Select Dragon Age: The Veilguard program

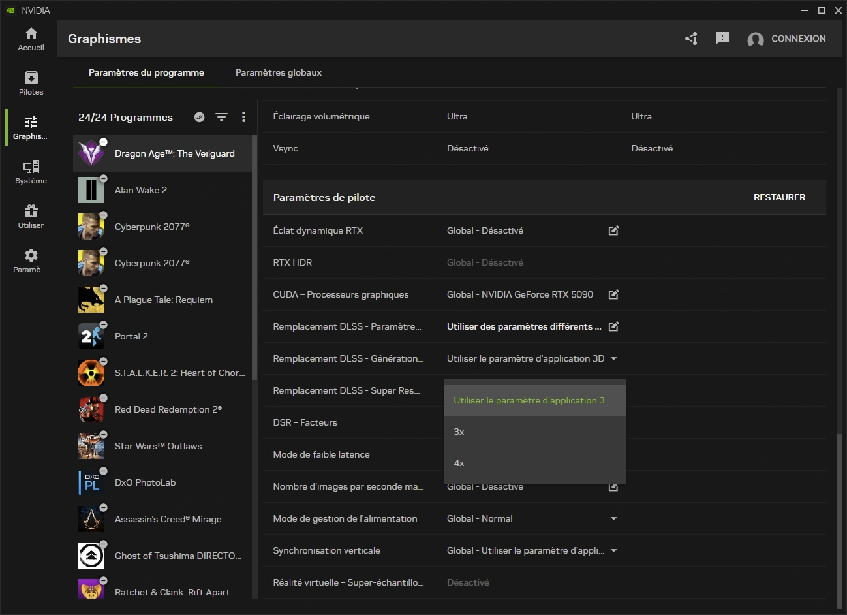(x=162, y=153)
